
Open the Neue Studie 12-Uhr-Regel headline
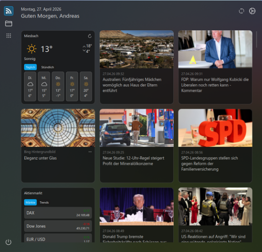coord(133,161)
